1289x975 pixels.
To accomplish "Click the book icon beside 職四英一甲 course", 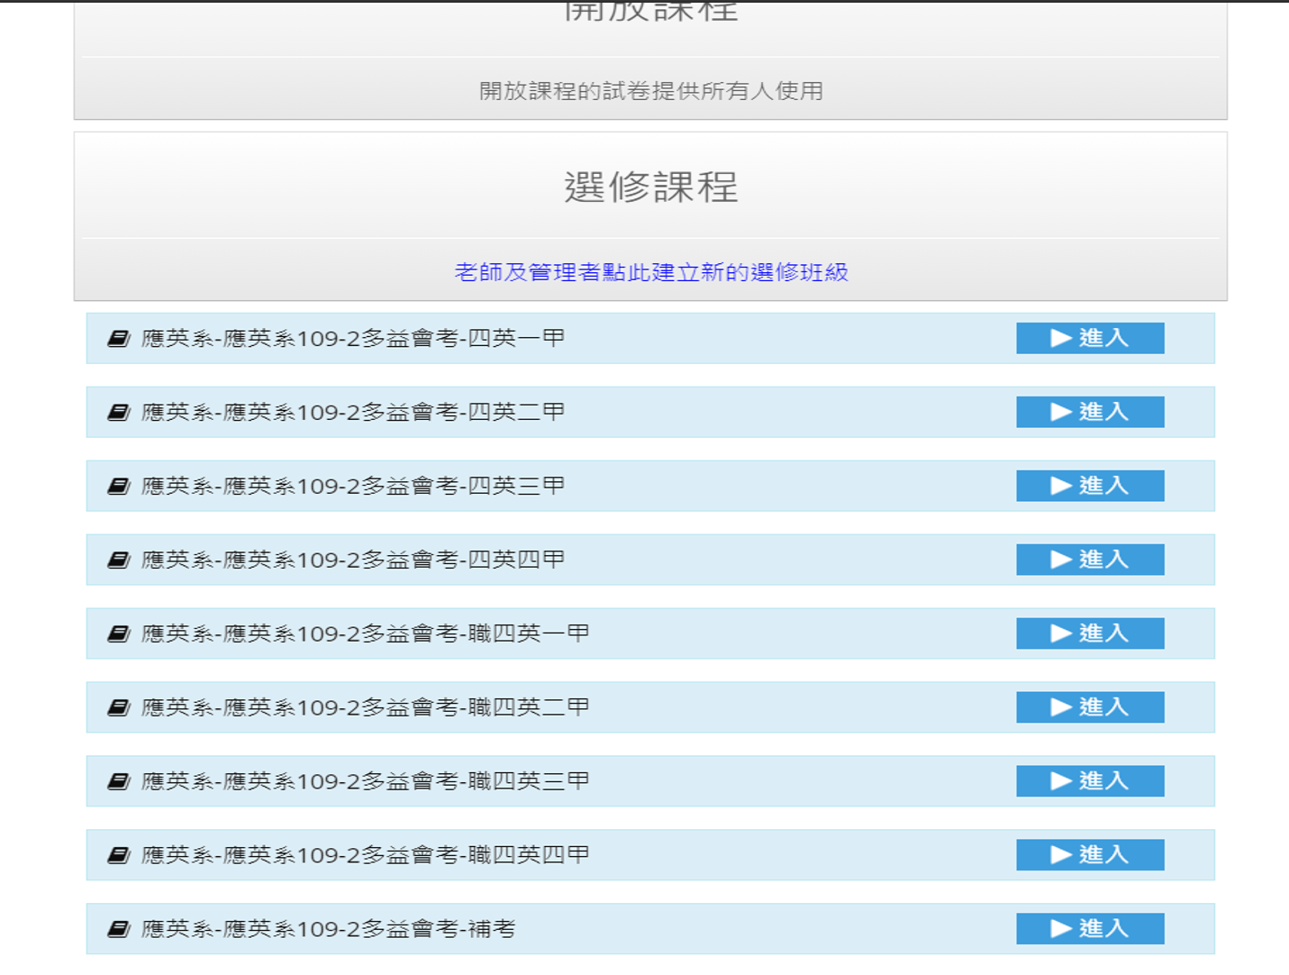I will point(119,634).
